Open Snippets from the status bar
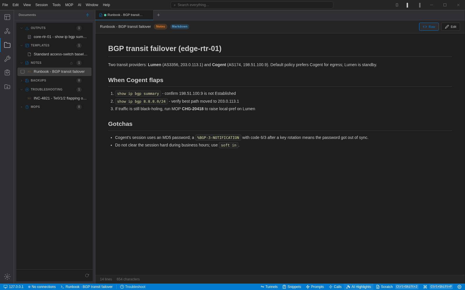465x290 pixels. point(292,287)
